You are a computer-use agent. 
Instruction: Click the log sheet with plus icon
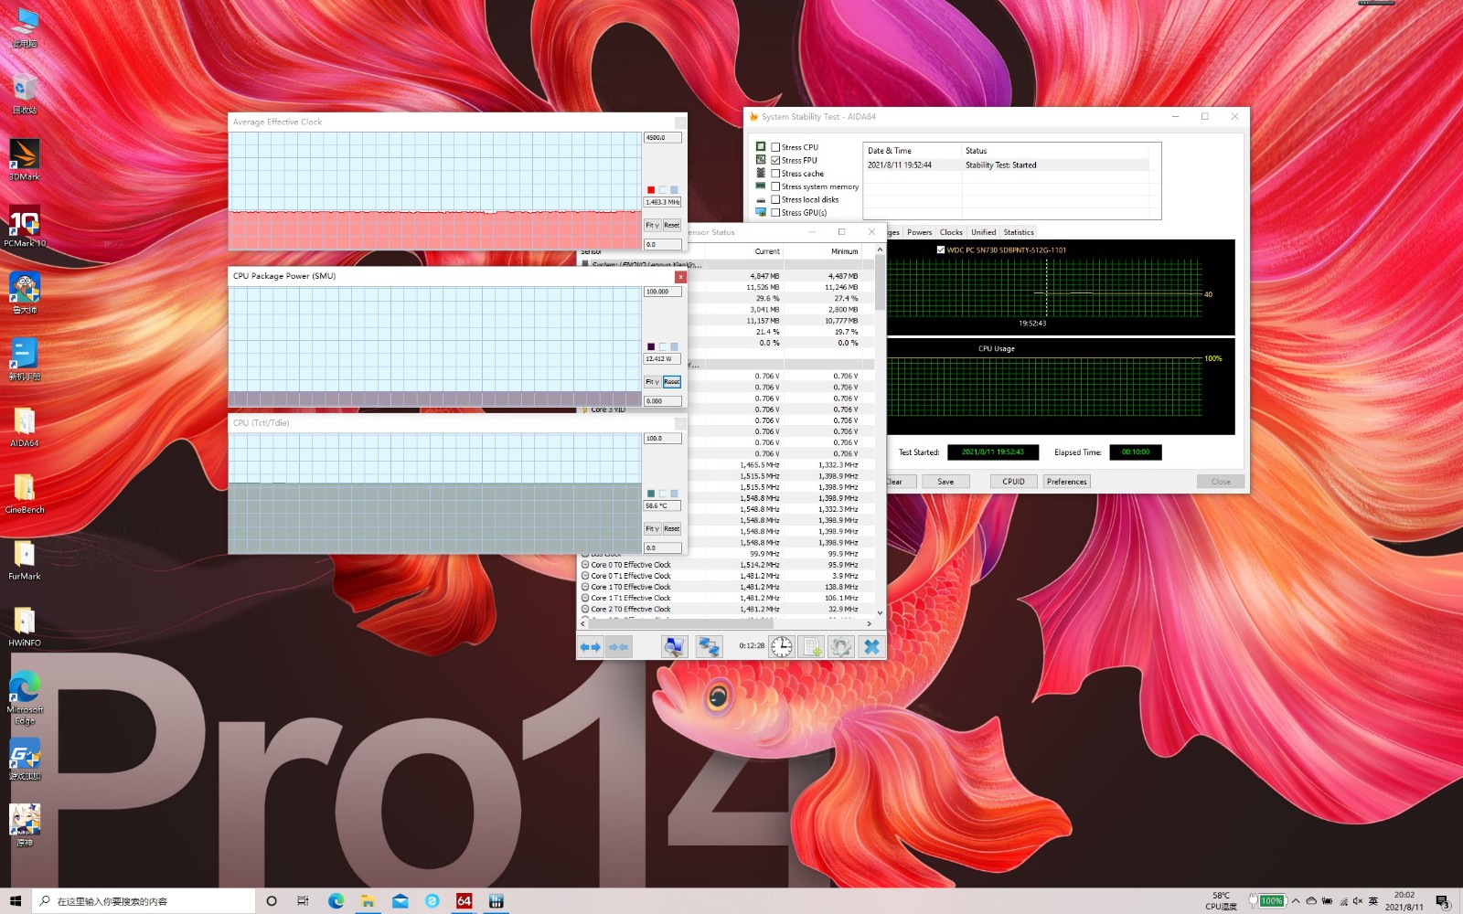point(812,647)
